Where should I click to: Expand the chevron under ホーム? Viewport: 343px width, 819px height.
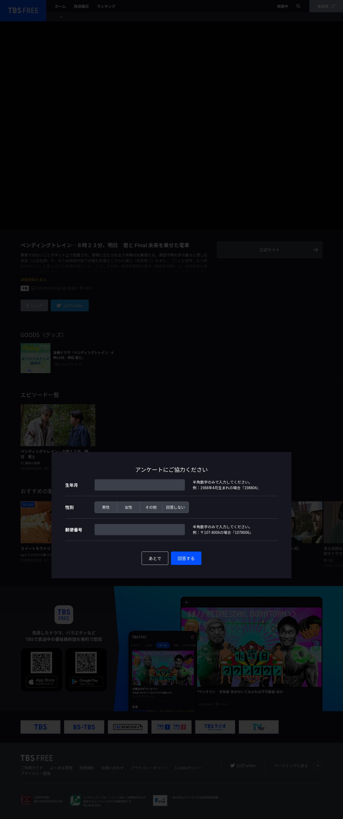[x=61, y=17]
